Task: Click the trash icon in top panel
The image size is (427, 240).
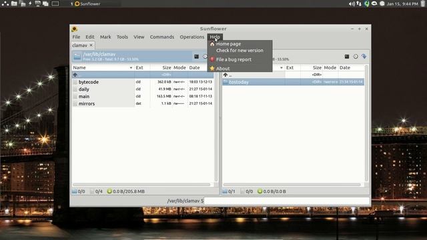Action: pos(424,3)
